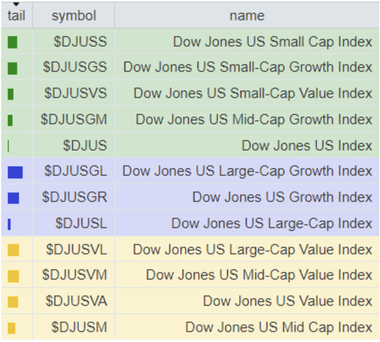Click green tail swatch for $DJUSS
The width and height of the screenshot is (380, 342).
coord(12,42)
